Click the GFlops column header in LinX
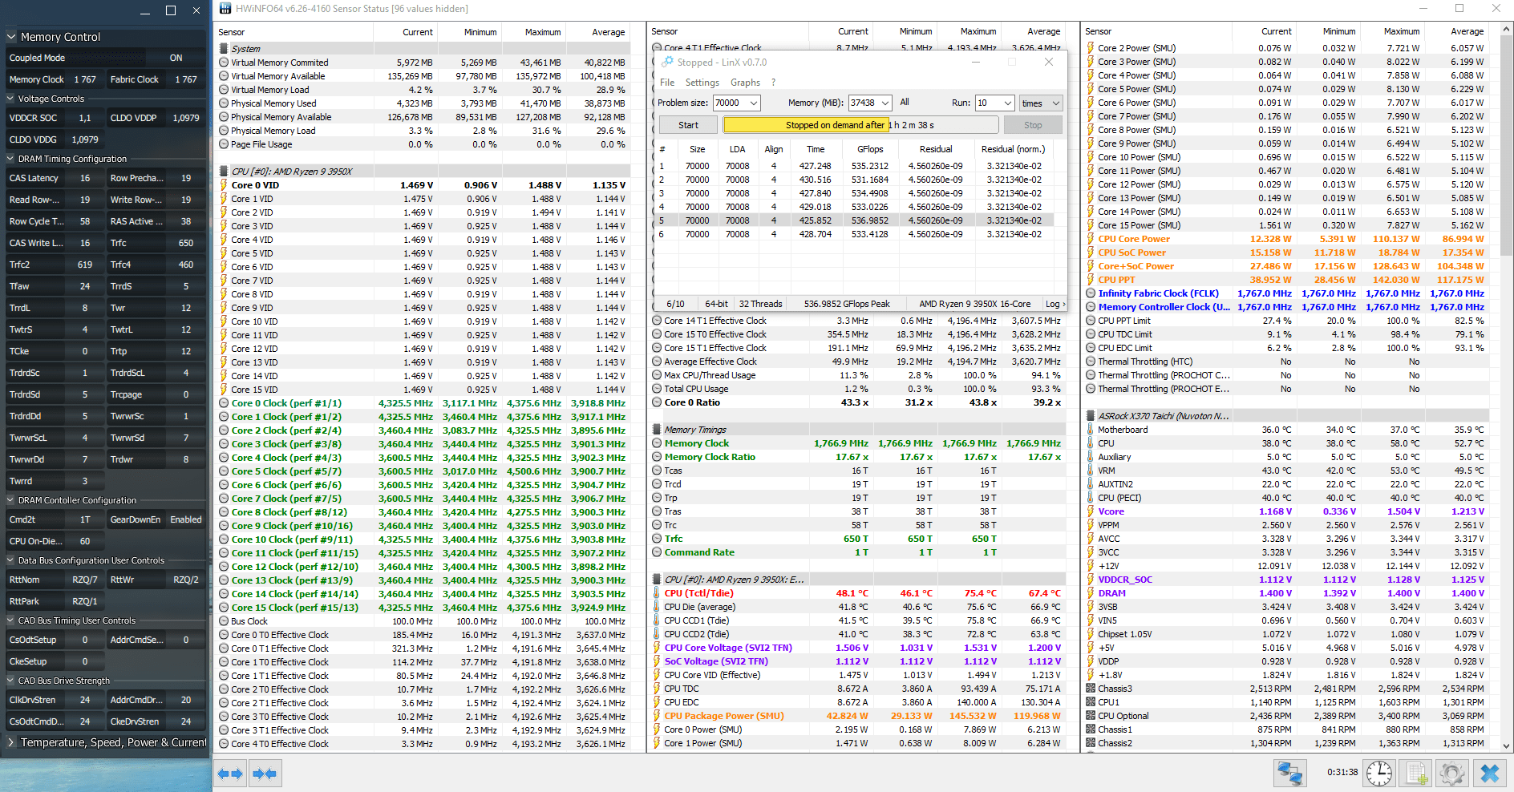 pyautogui.click(x=870, y=149)
